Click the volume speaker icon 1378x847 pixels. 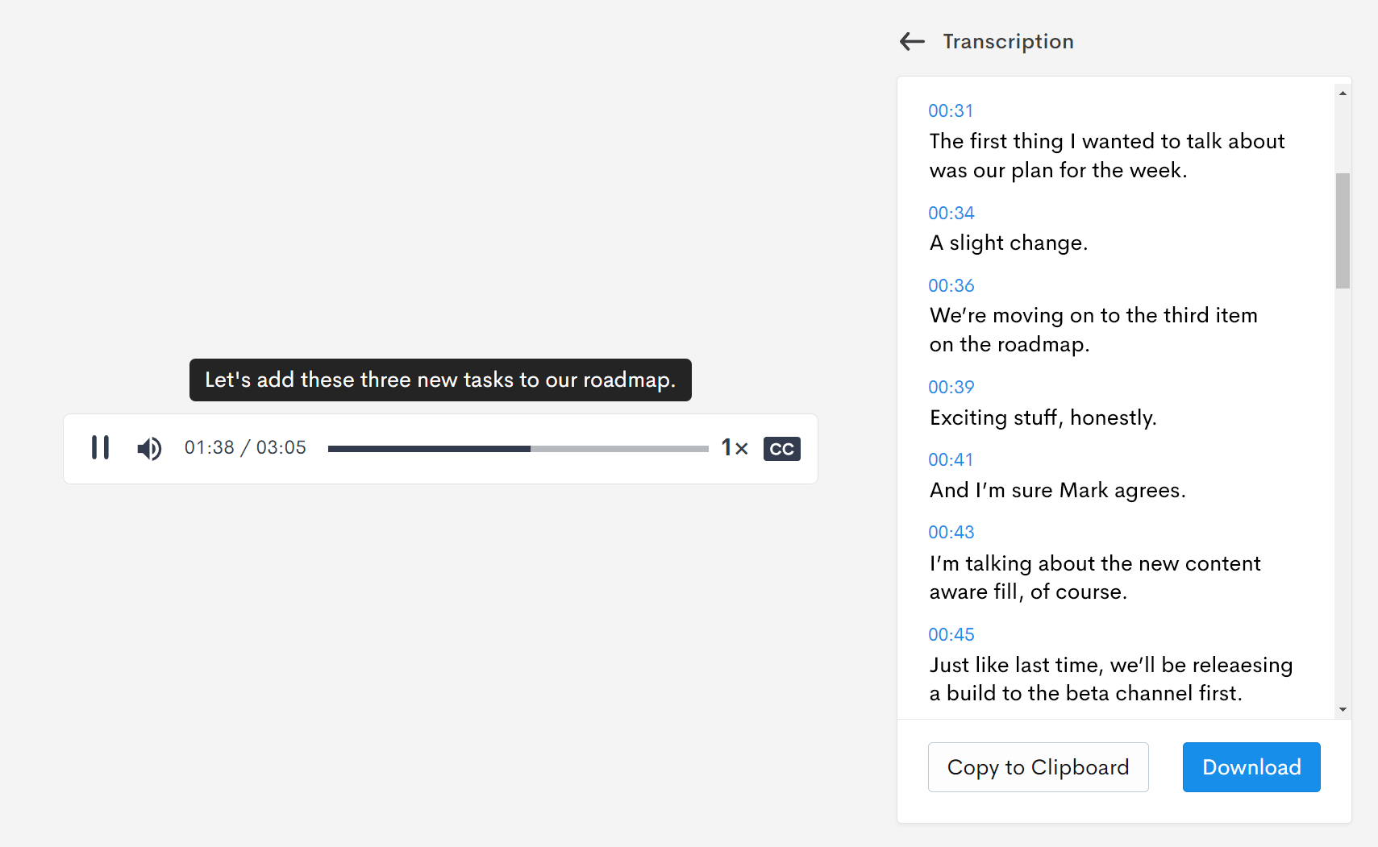click(x=148, y=448)
